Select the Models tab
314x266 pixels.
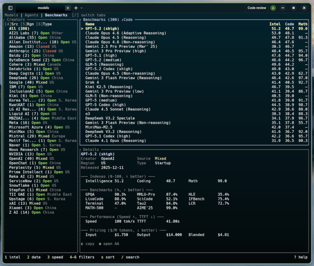(x=11, y=15)
